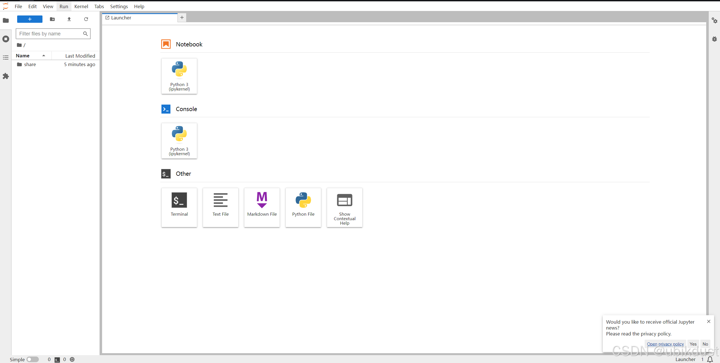Open the Extension Manager sidebar
The height and width of the screenshot is (363, 720).
click(6, 76)
